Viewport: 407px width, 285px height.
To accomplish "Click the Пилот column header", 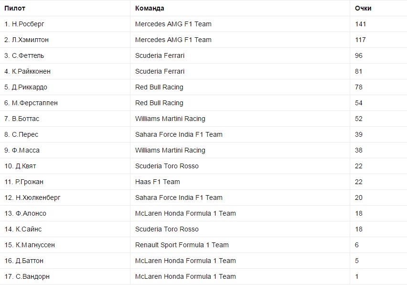I will [15, 8].
